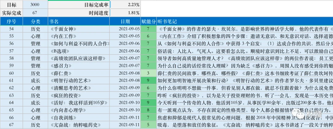333x129 pixels.
Task: Open note beginning 俗话说：人比人，气死人
Action: click(245, 51)
